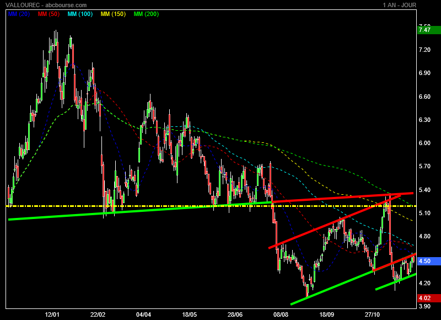Viewport: 441px width, 320px height.
Task: Click the 5.70 price axis label
Action: [x=424, y=166]
